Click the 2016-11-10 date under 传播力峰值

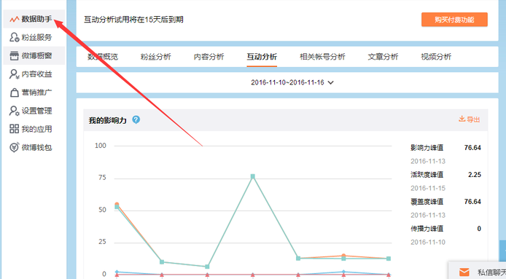click(x=428, y=243)
